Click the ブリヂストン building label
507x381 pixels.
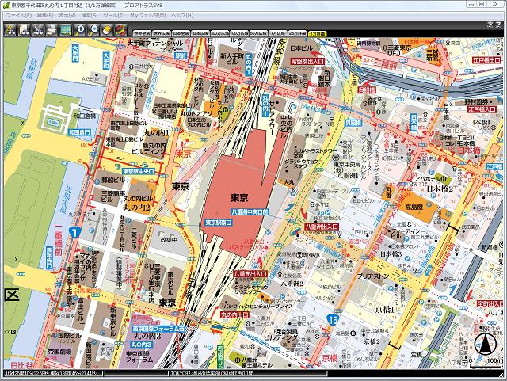pos(373,276)
